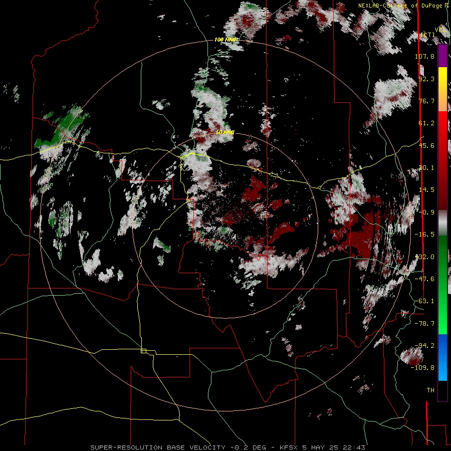
Task: Select the -47.6 scale value
Action: click(424, 279)
